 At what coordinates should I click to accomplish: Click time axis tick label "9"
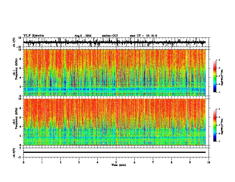tap(190, 162)
